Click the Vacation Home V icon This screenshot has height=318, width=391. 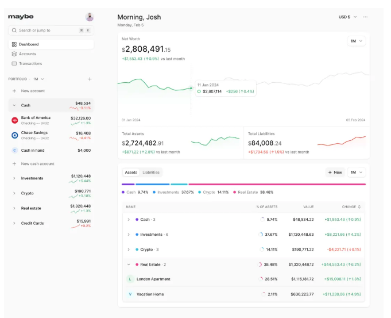pos(130,294)
